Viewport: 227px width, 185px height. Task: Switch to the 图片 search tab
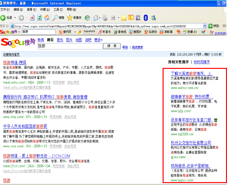pyautogui.click(x=69, y=40)
